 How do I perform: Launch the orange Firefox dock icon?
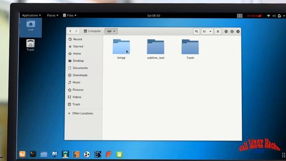point(22,154)
